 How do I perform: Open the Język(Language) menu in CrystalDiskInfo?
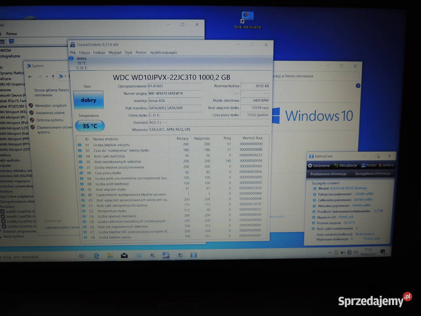pos(163,53)
